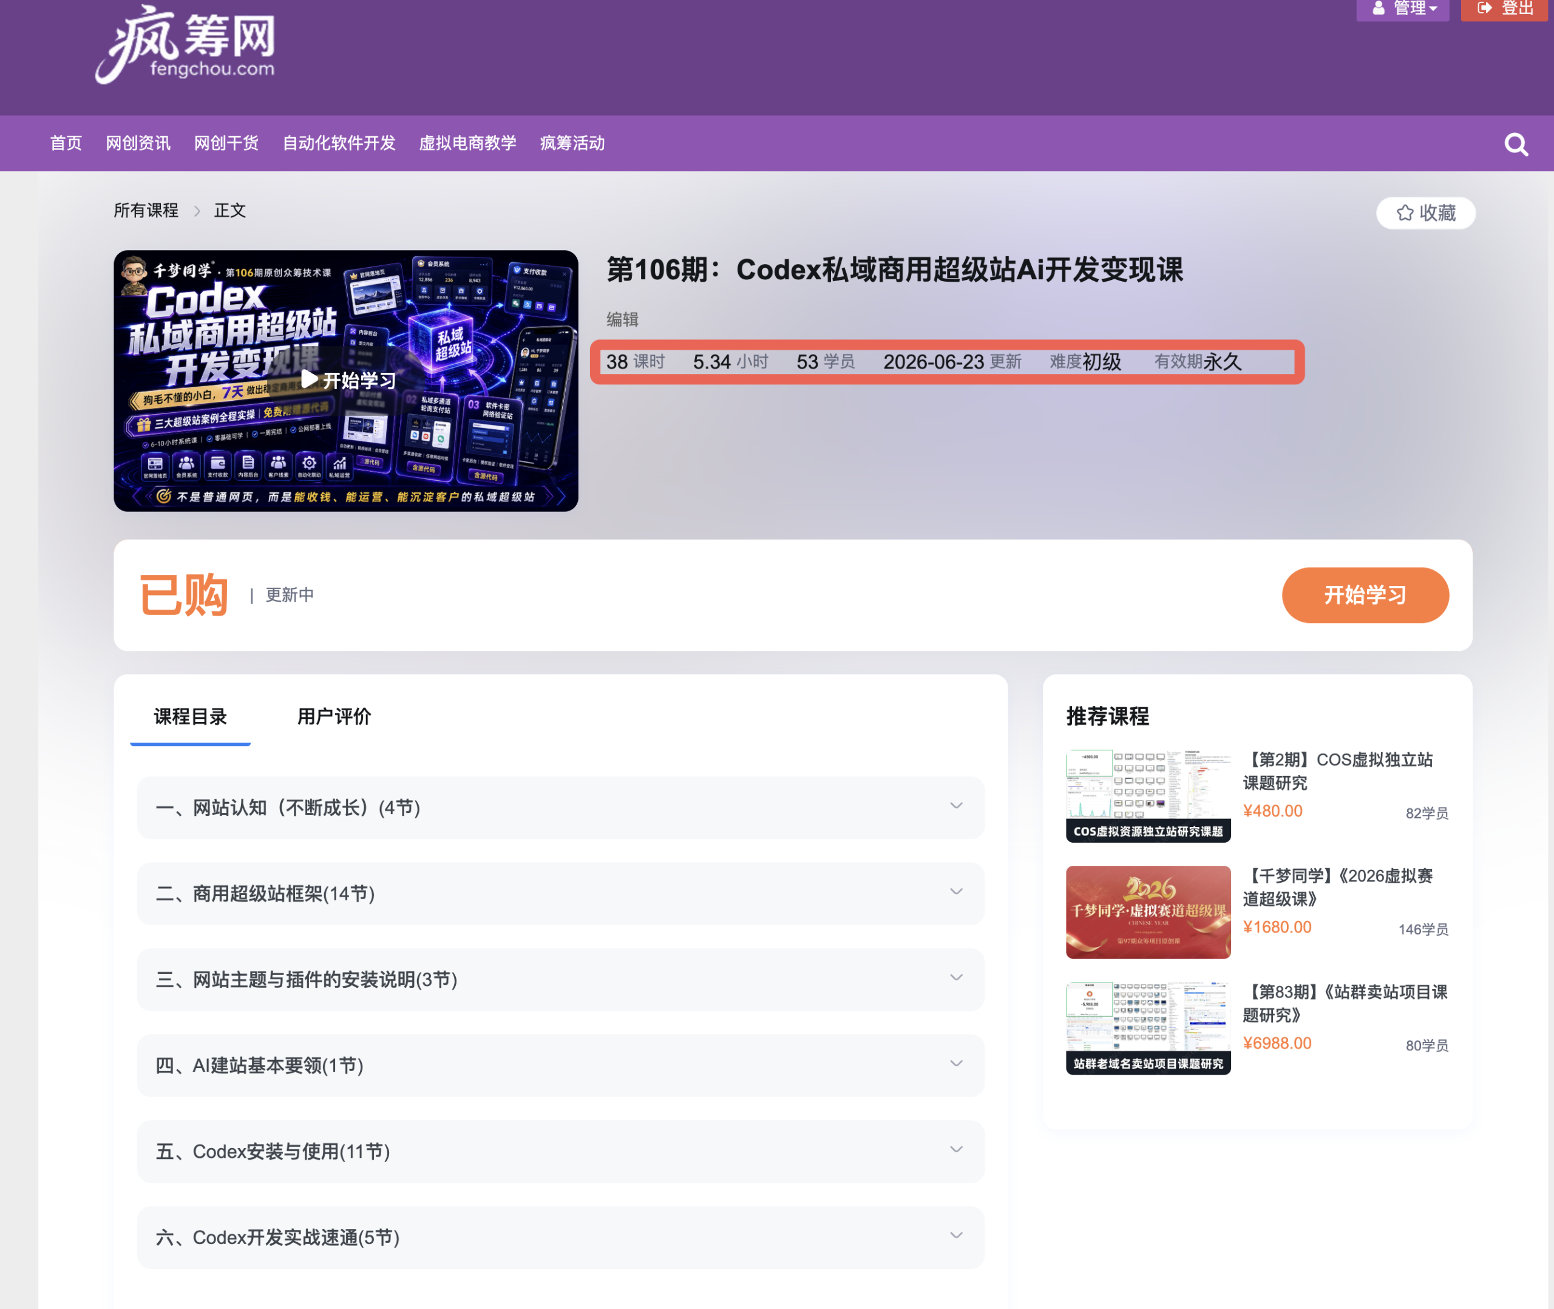Click the 难度初级 difficulty text
This screenshot has height=1309, width=1554.
[1085, 362]
